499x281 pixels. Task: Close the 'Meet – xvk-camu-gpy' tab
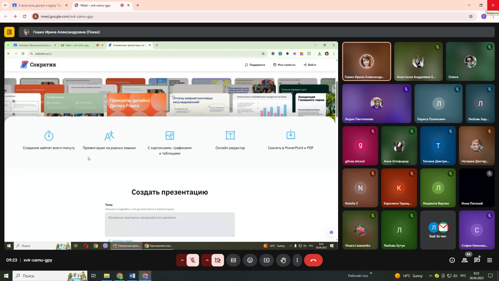click(x=128, y=5)
